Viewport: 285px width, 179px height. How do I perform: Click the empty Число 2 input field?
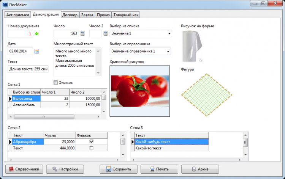pos(96,33)
